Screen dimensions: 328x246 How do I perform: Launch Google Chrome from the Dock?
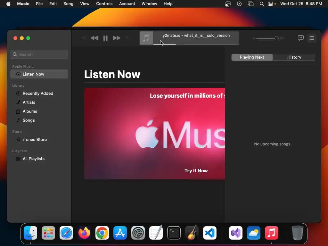pyautogui.click(x=102, y=233)
